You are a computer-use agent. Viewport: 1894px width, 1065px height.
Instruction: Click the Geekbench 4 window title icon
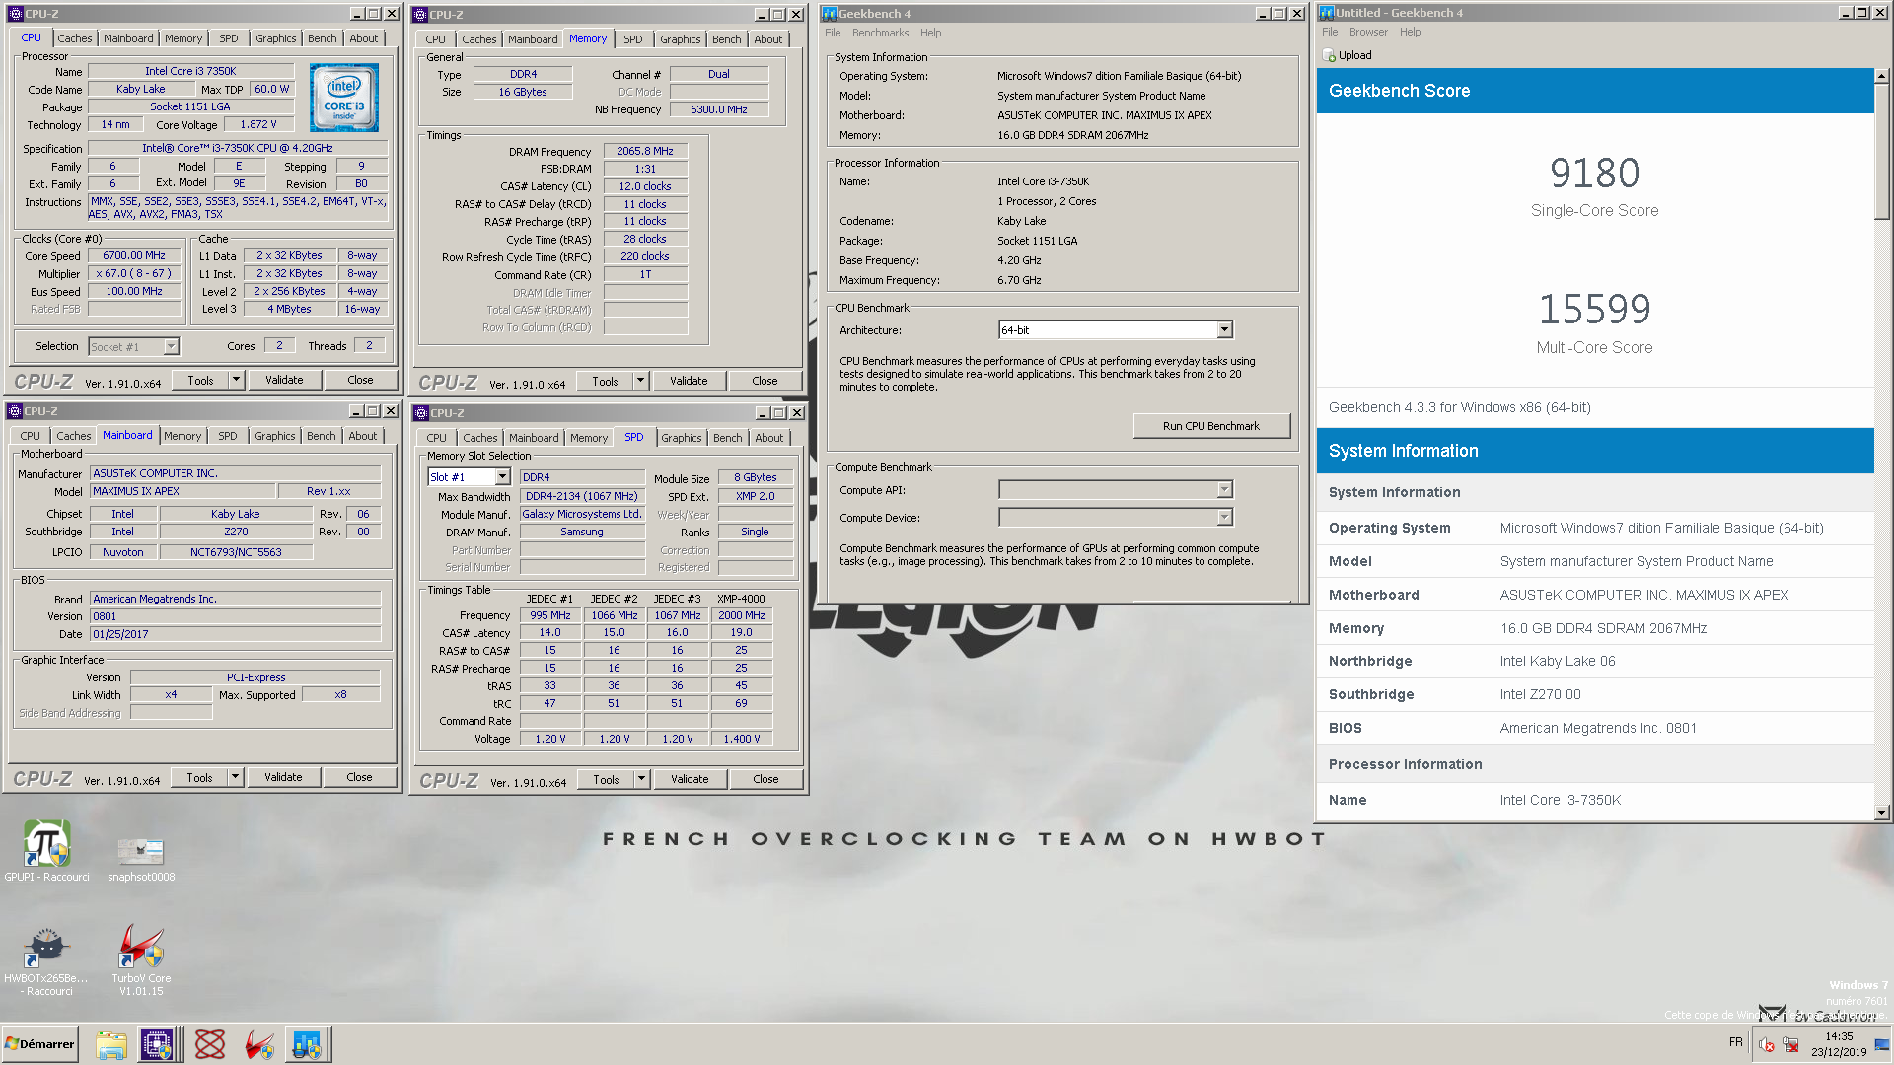pyautogui.click(x=830, y=14)
